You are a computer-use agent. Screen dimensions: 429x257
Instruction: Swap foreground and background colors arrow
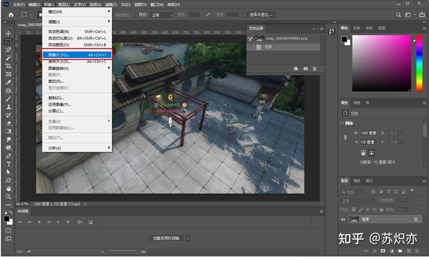pyautogui.click(x=11, y=213)
